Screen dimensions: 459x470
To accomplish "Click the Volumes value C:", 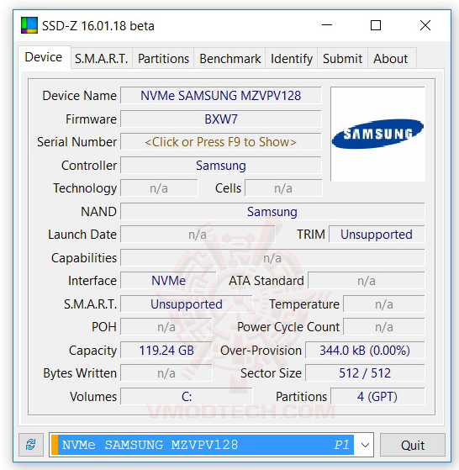I will pyautogui.click(x=187, y=397).
